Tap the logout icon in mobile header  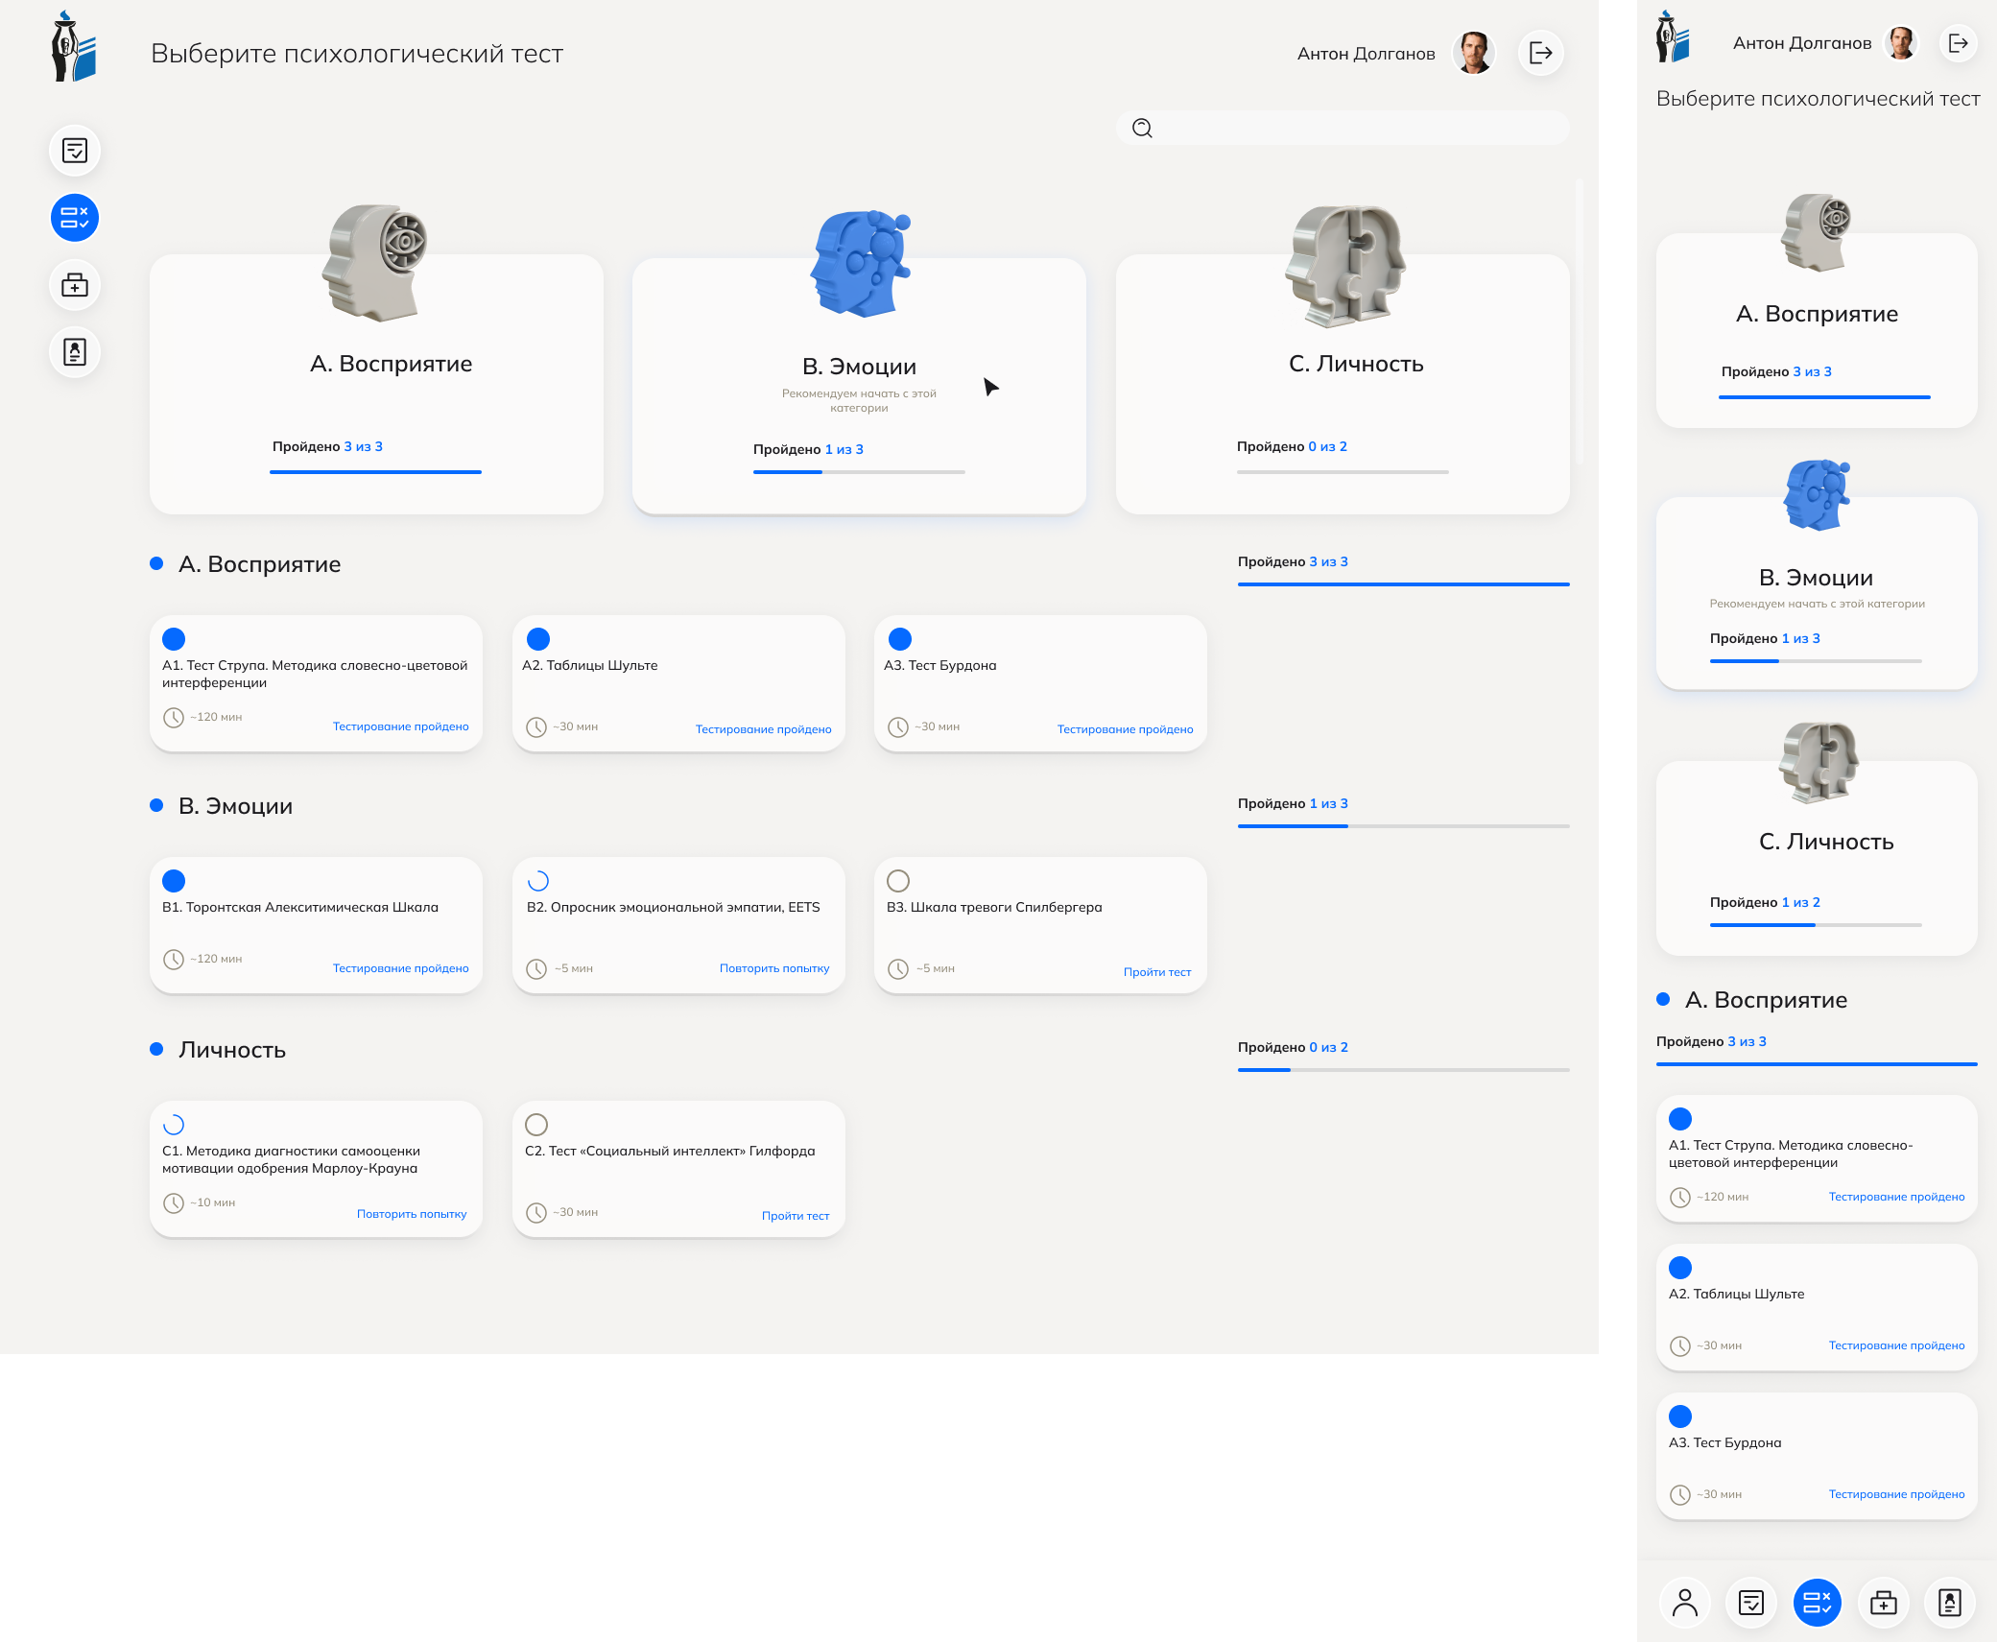[1959, 43]
